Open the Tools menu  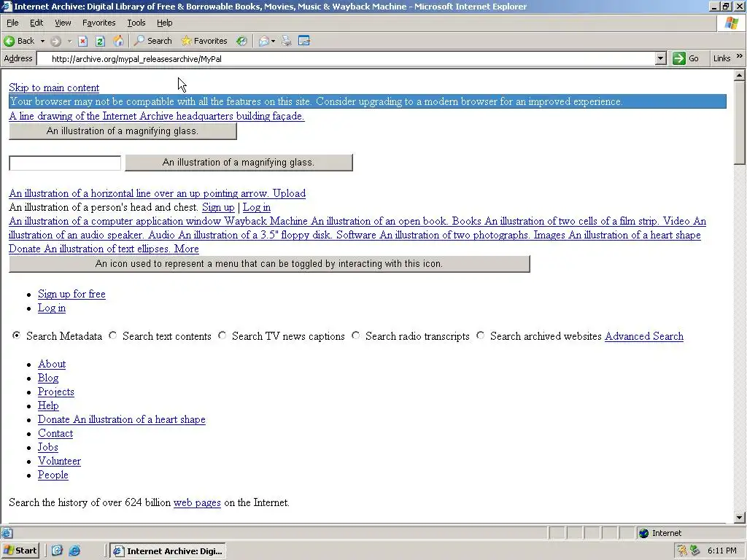(136, 23)
